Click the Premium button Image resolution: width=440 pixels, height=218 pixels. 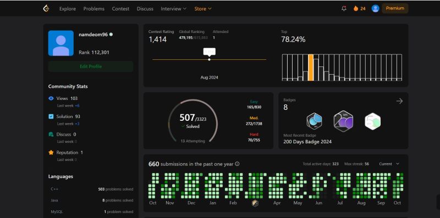point(395,8)
